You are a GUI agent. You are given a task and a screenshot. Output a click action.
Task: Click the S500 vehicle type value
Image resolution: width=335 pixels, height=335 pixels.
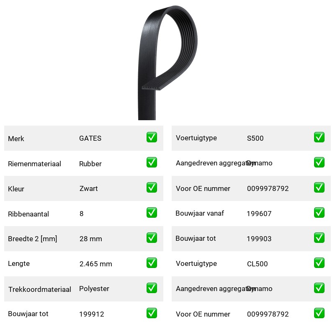[255, 138]
